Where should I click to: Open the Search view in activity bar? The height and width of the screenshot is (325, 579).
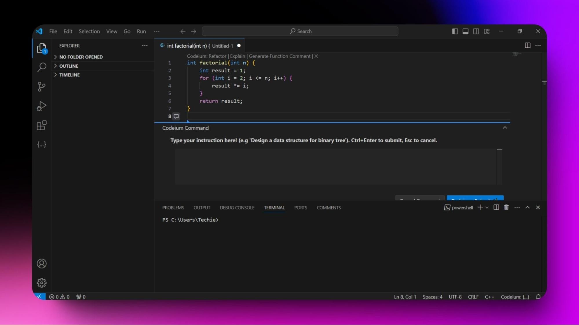(x=42, y=67)
